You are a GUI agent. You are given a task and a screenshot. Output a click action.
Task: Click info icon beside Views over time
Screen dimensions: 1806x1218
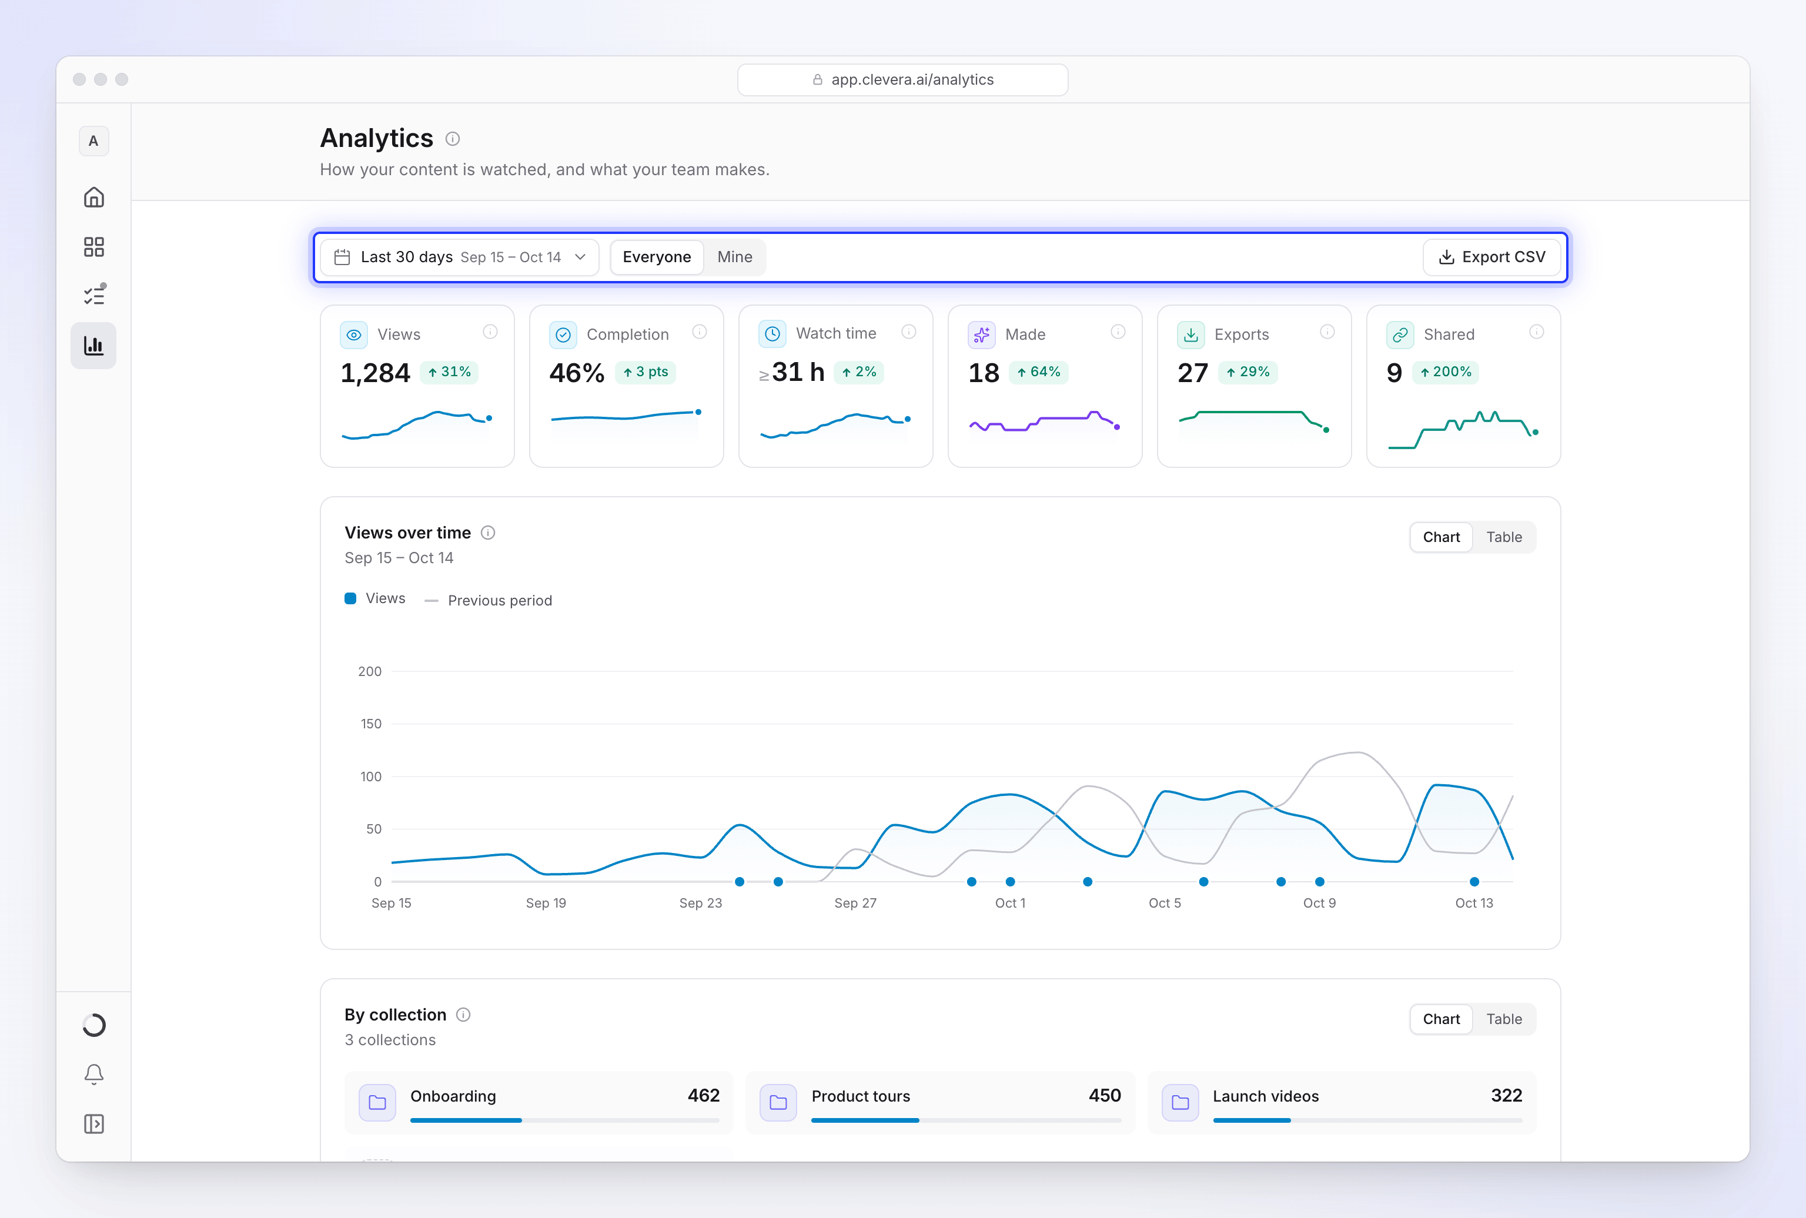(x=488, y=533)
